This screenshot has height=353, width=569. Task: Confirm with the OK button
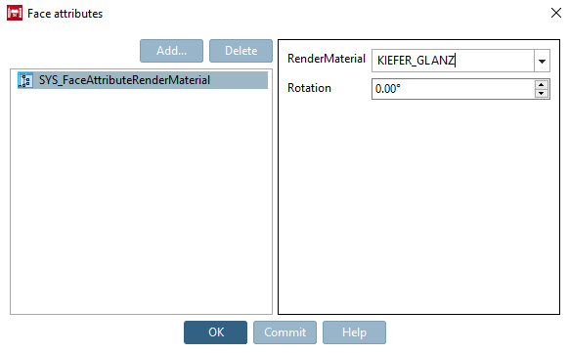(x=215, y=332)
